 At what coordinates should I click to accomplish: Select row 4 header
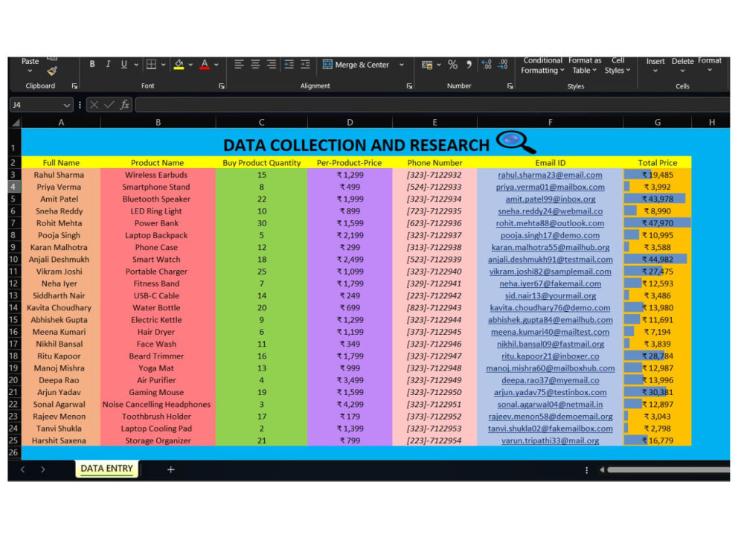(13, 187)
